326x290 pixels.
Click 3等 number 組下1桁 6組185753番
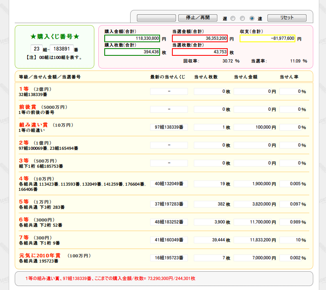coord(41,166)
